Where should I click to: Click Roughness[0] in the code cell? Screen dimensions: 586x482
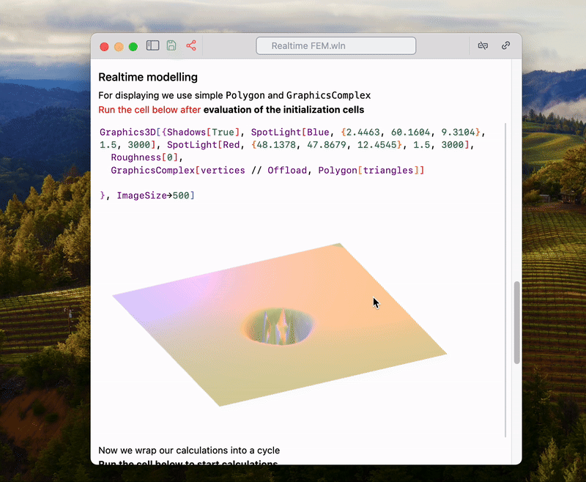click(144, 157)
